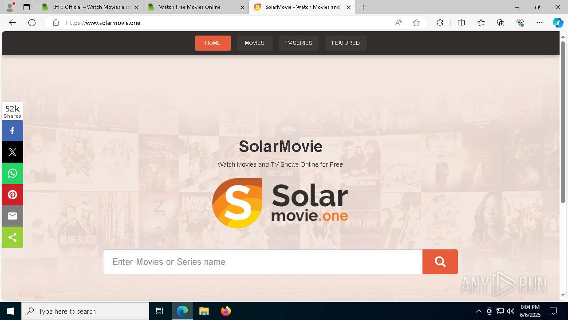Open Browser essentials icon
Viewport: 568px width, 320px height.
tap(520, 23)
